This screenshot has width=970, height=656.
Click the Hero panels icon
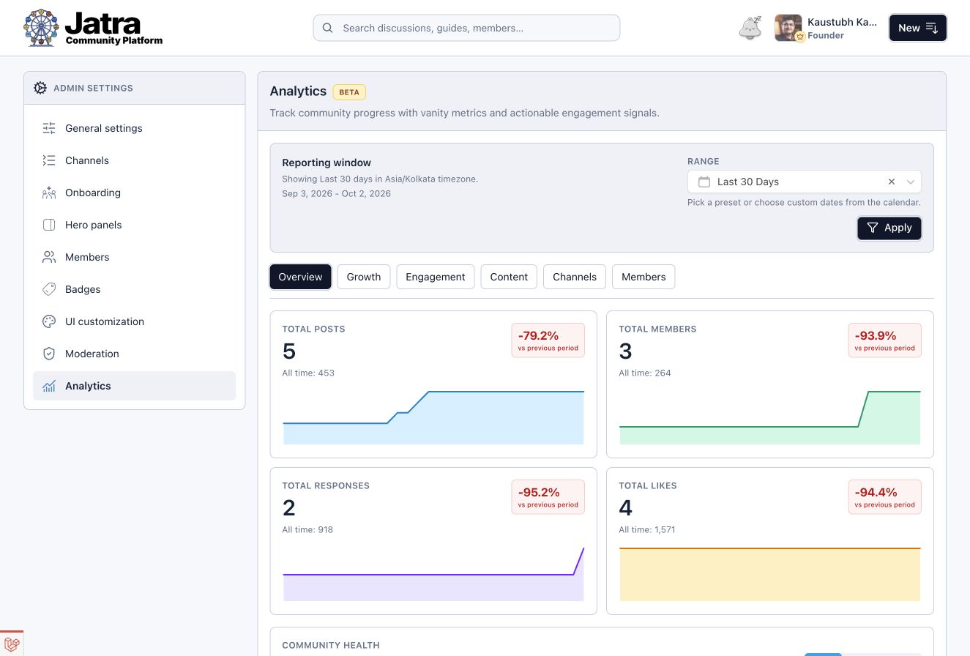[x=49, y=225]
